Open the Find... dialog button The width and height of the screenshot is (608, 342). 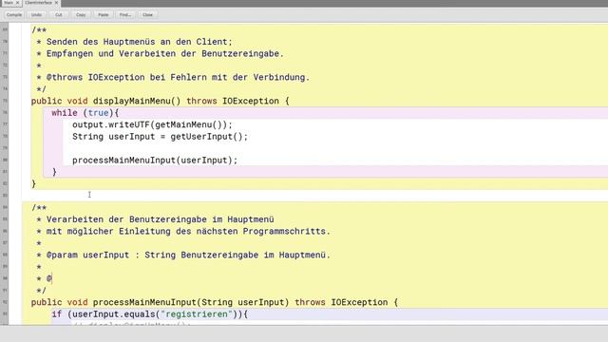pos(125,15)
